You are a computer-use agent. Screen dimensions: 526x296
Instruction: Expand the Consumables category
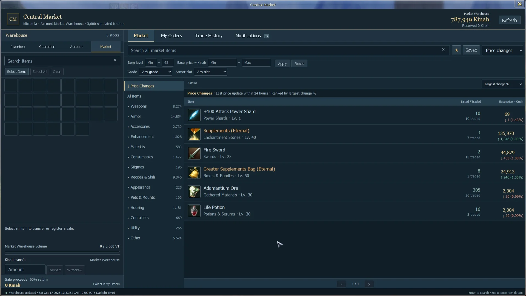[x=154, y=157]
